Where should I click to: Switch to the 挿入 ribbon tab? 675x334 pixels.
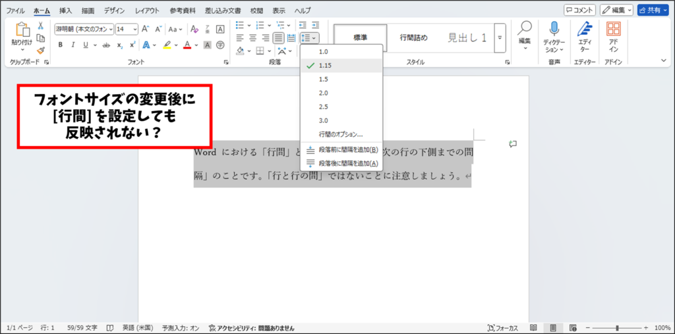[65, 11]
